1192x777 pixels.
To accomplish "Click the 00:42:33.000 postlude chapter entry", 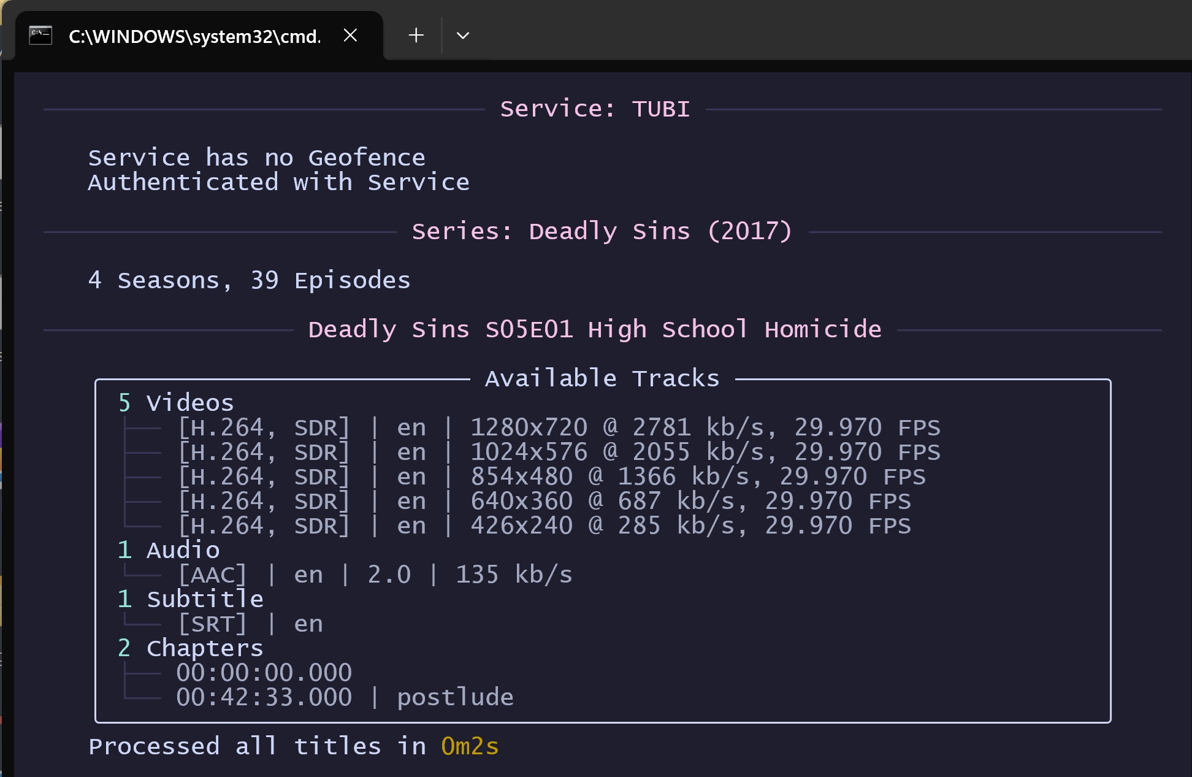I will [344, 698].
